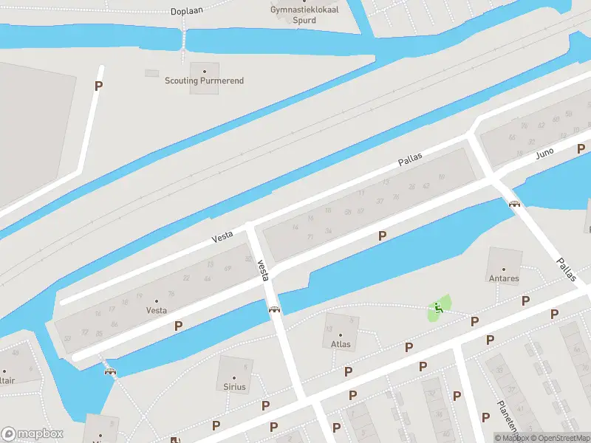The width and height of the screenshot is (591, 443).
Task: Select the Gymnastieklokaal Spurd place label
Action: pyautogui.click(x=304, y=15)
